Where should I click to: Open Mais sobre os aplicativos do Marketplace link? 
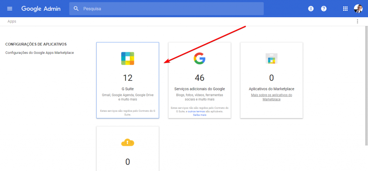tap(272, 97)
